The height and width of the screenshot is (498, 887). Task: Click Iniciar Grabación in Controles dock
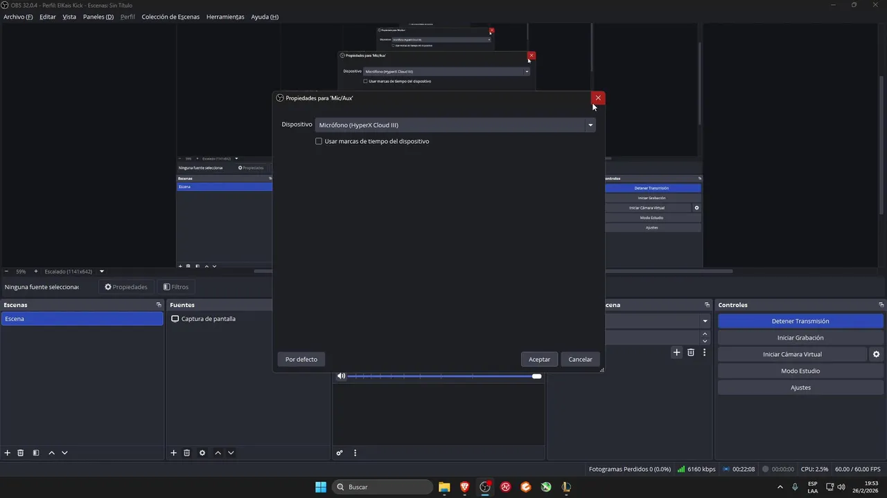click(800, 338)
